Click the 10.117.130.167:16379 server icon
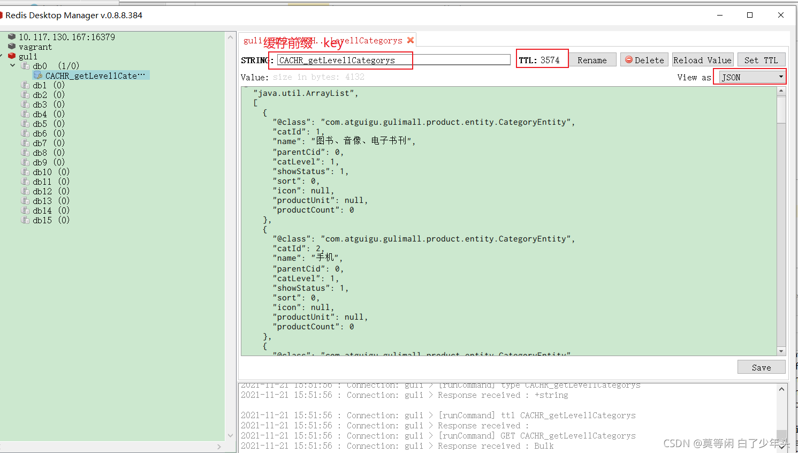 click(12, 37)
